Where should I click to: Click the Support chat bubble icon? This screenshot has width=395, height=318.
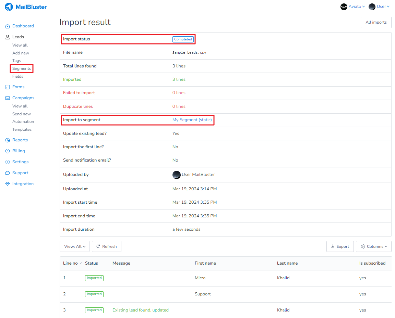tap(8, 173)
